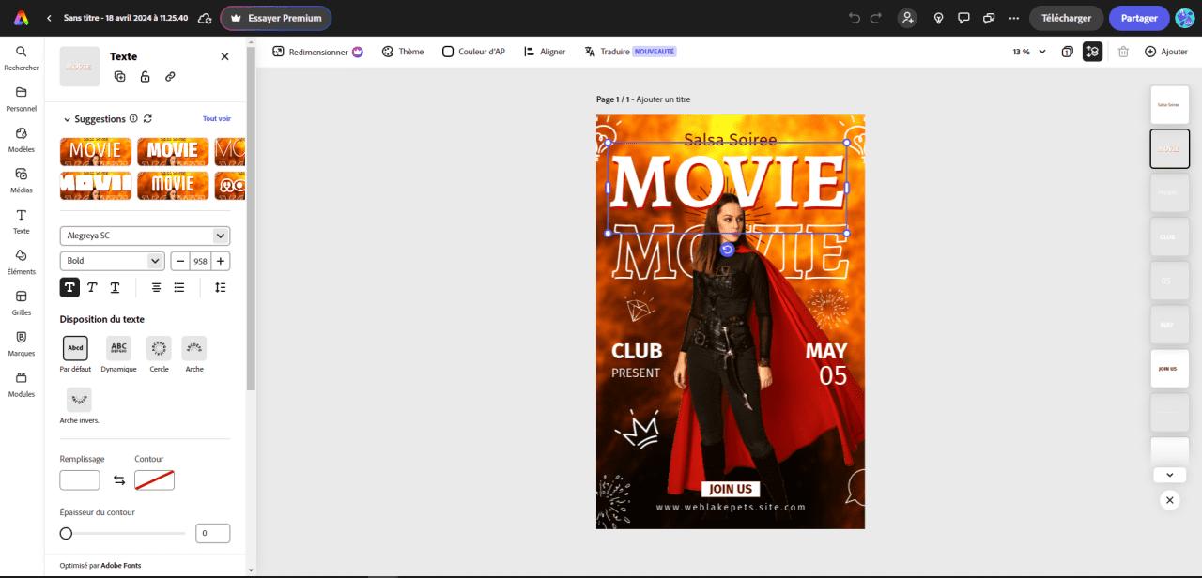
Task: Open the Remplissage fill color swatch
Action: 80,479
